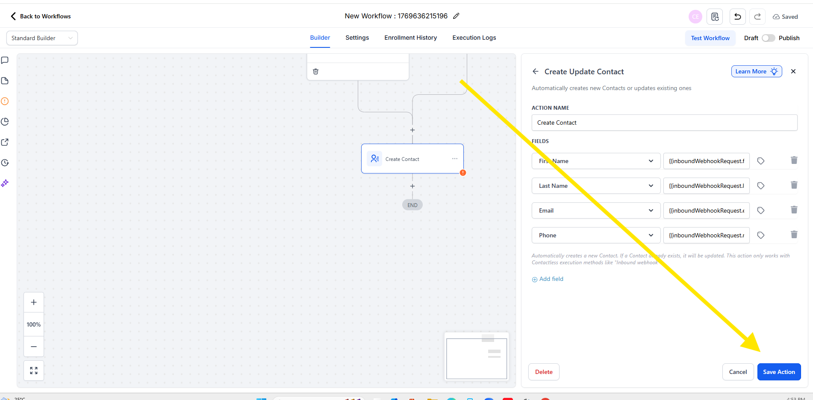Click fit-to-screen icon on canvas
The image size is (813, 400).
click(34, 371)
